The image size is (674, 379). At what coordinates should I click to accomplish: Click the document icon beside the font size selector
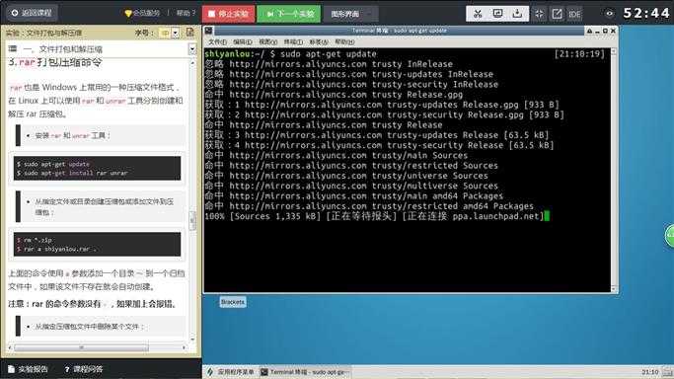tap(190, 33)
